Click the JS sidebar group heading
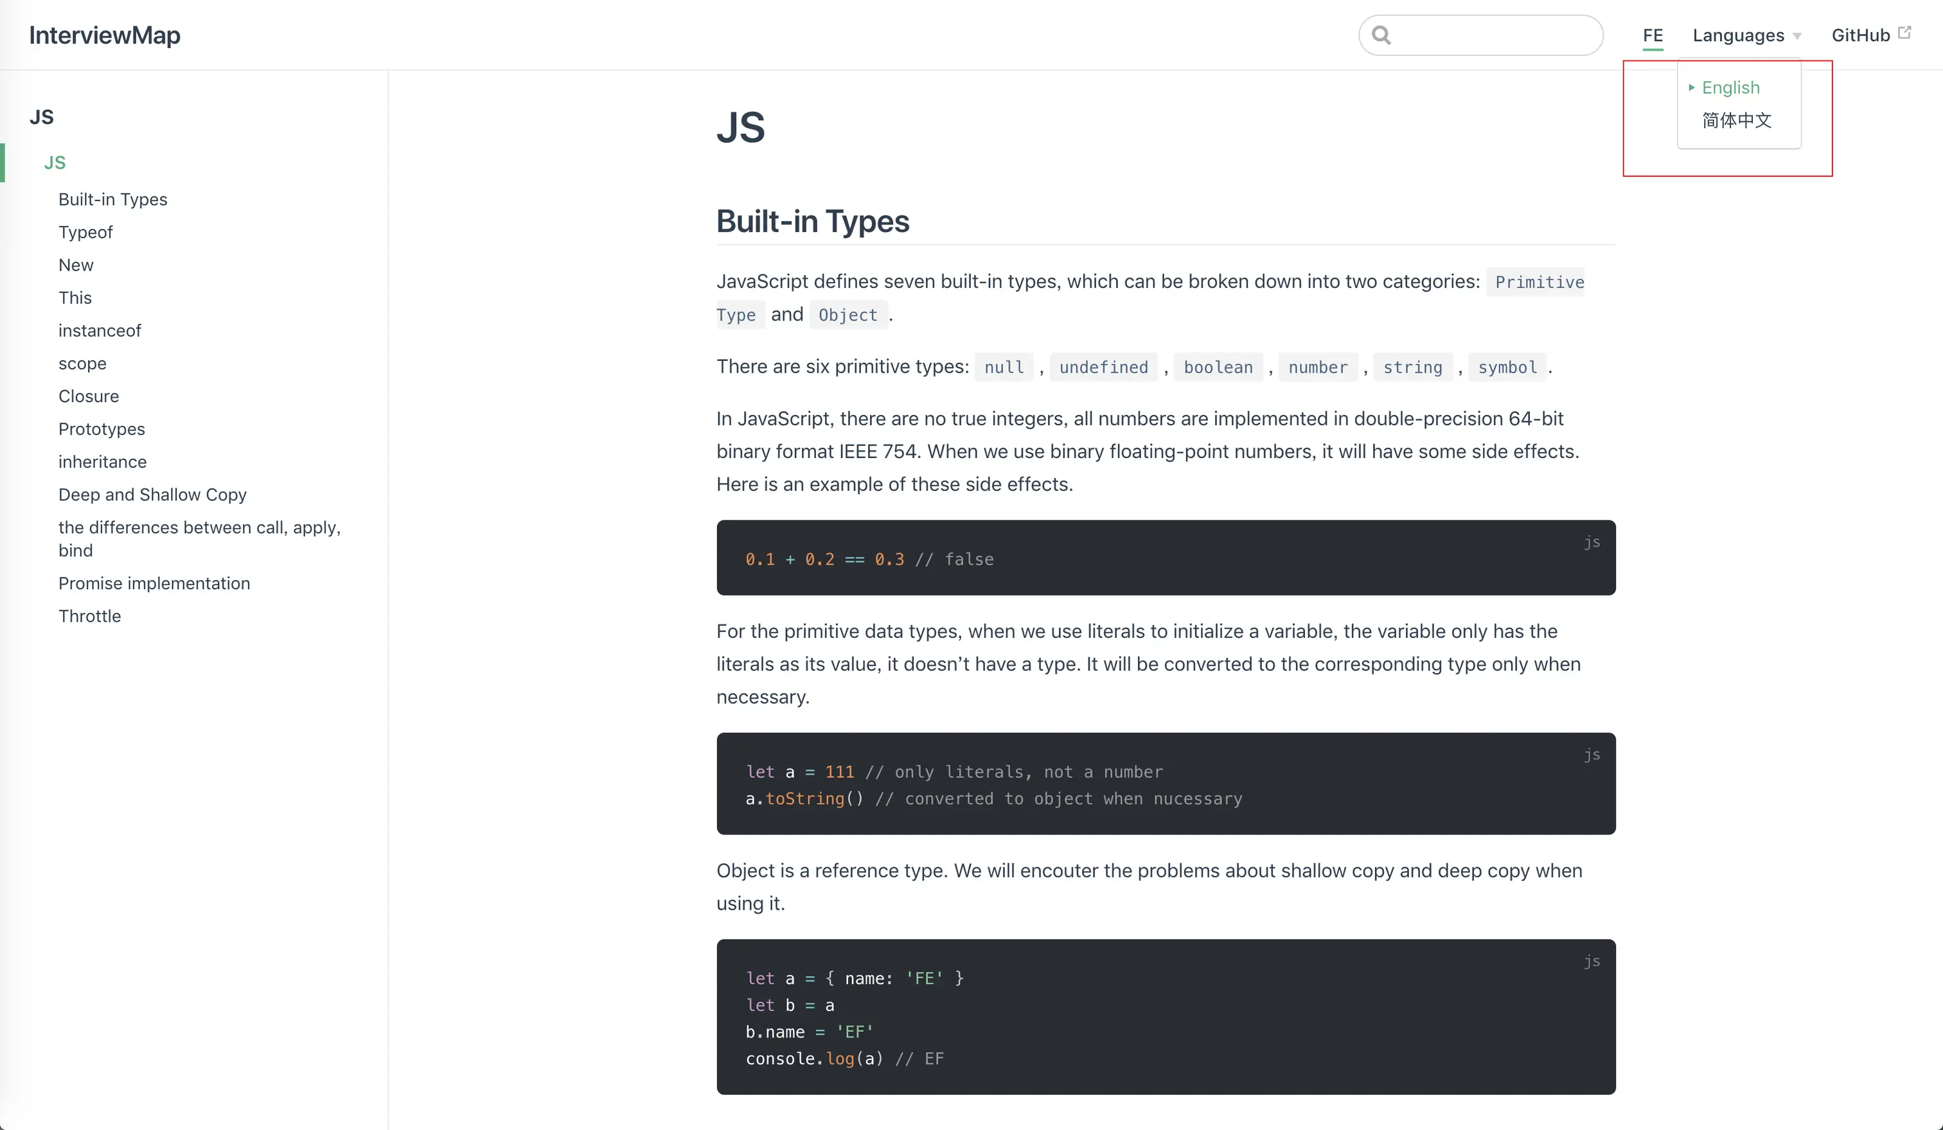This screenshot has width=1943, height=1130. point(42,117)
